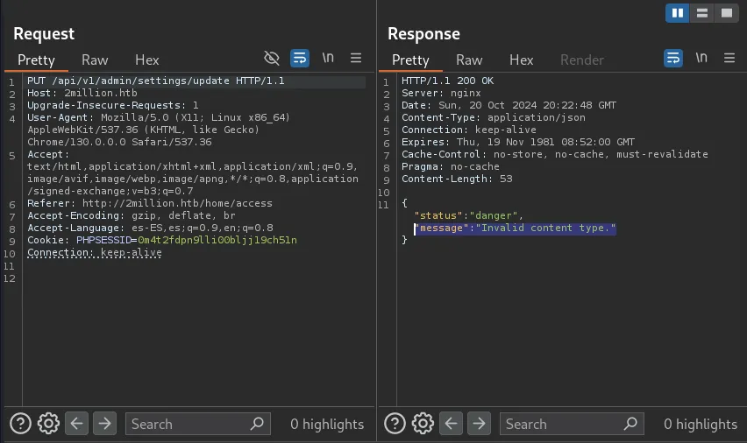The height and width of the screenshot is (443, 747).
Task: Click the Response search input field
Action: tap(562, 424)
